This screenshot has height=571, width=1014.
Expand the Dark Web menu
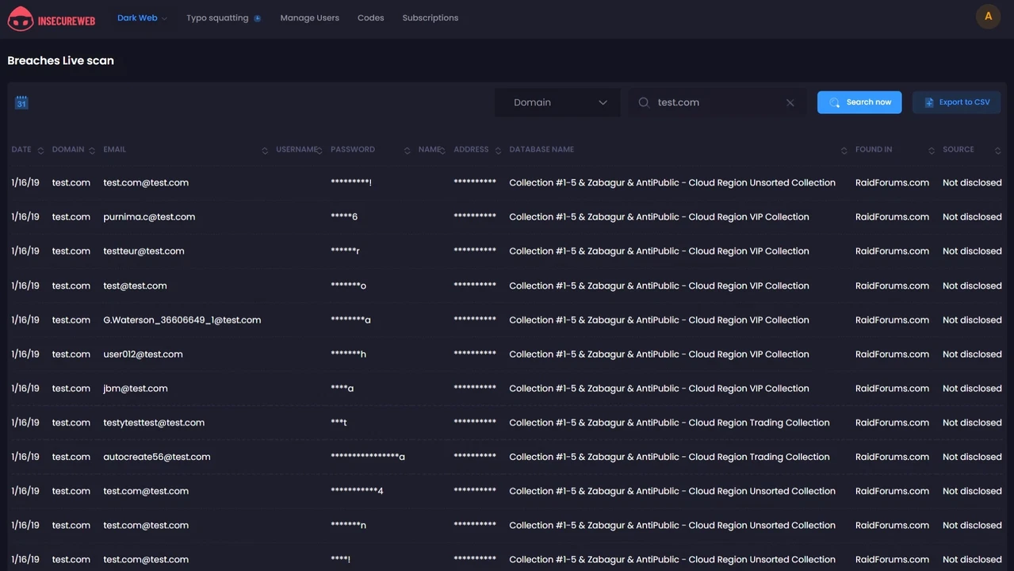pyautogui.click(x=142, y=17)
